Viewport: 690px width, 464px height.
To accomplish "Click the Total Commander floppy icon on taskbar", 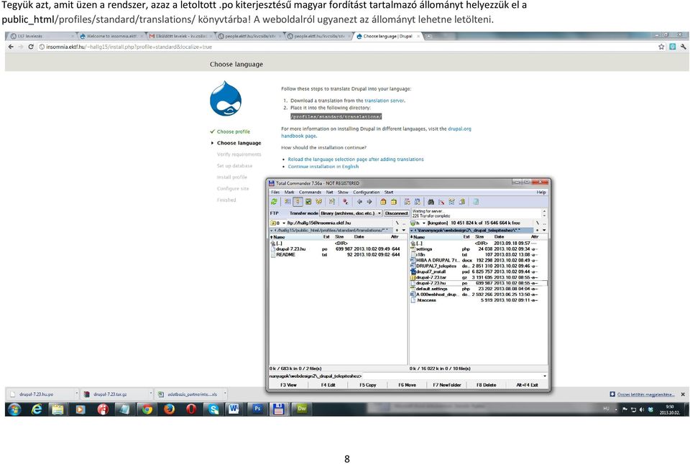I will coord(279,409).
